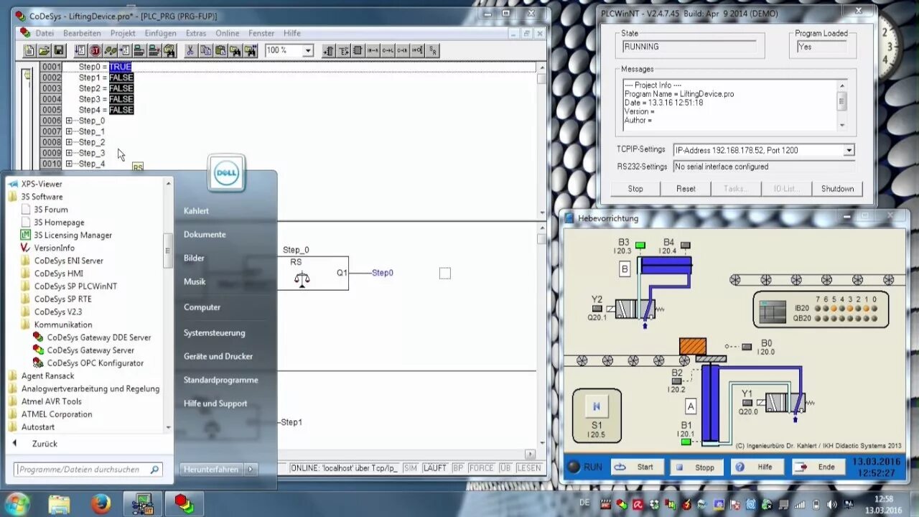
Task: Open File Explorer from the taskbar
Action: 59,504
